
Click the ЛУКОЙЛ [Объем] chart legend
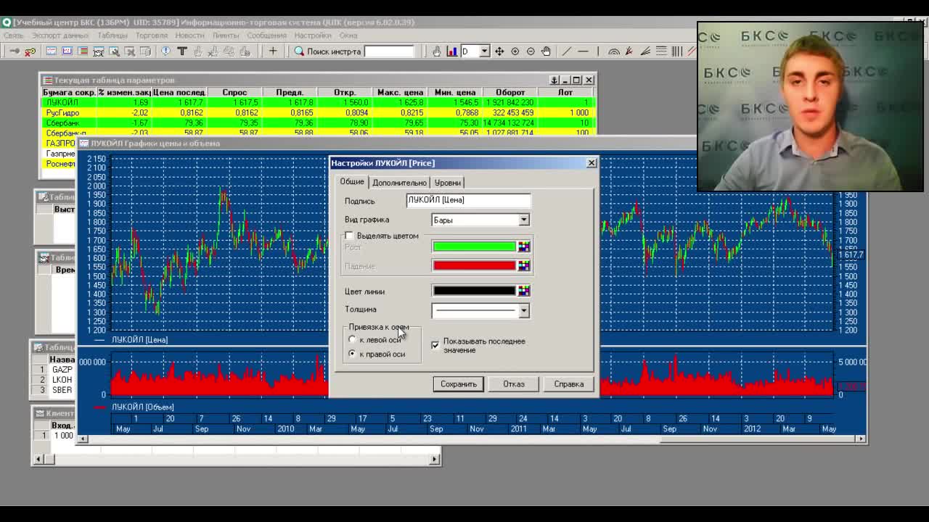click(x=142, y=407)
